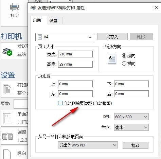161x159 pixels.
Task: Click the 从另一台打印机拾取页面 label
Action: tap(61, 137)
